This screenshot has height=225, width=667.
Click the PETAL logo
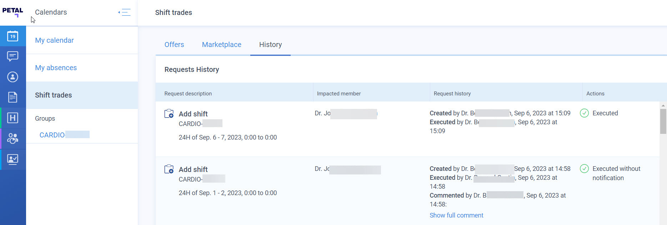pyautogui.click(x=13, y=12)
